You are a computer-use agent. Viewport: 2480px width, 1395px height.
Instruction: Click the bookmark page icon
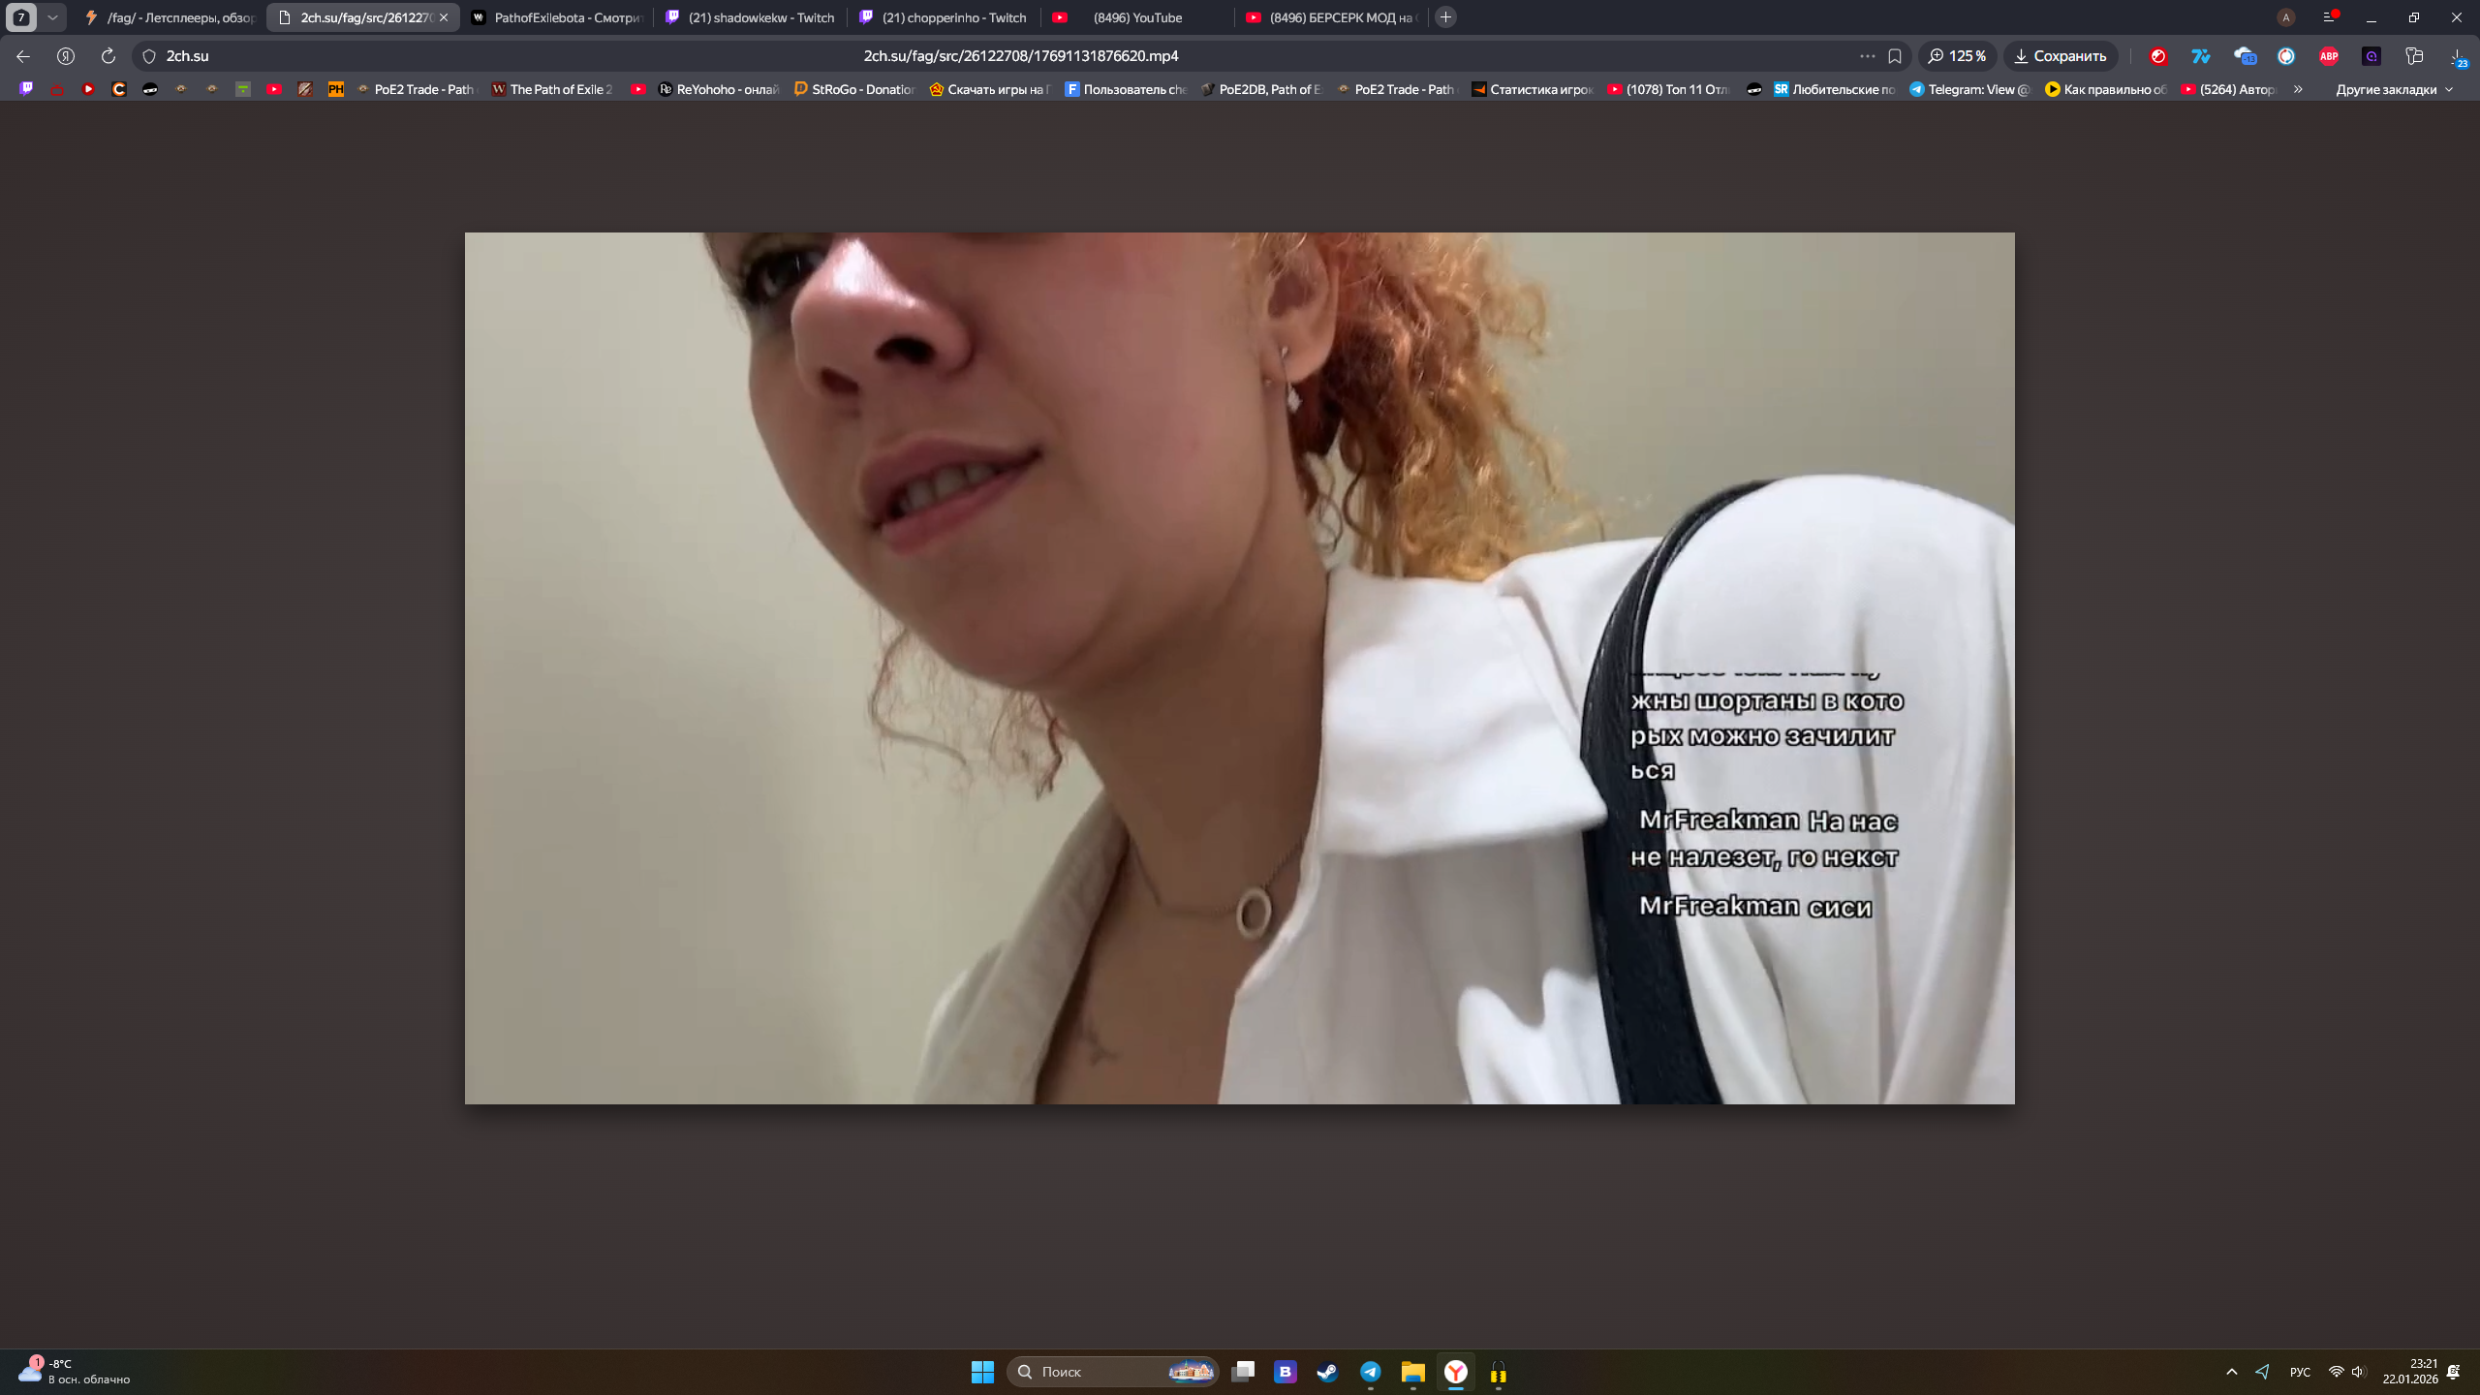pyautogui.click(x=1895, y=56)
